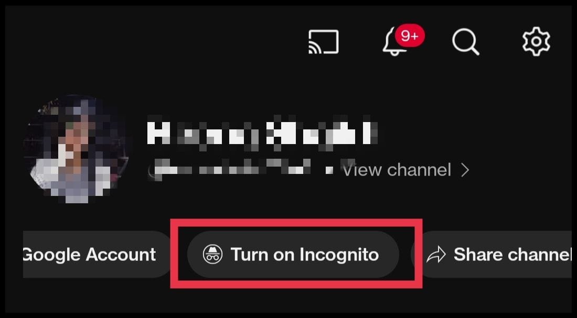This screenshot has width=577, height=318.
Task: Tap the pixelated profile avatar
Action: (76, 149)
